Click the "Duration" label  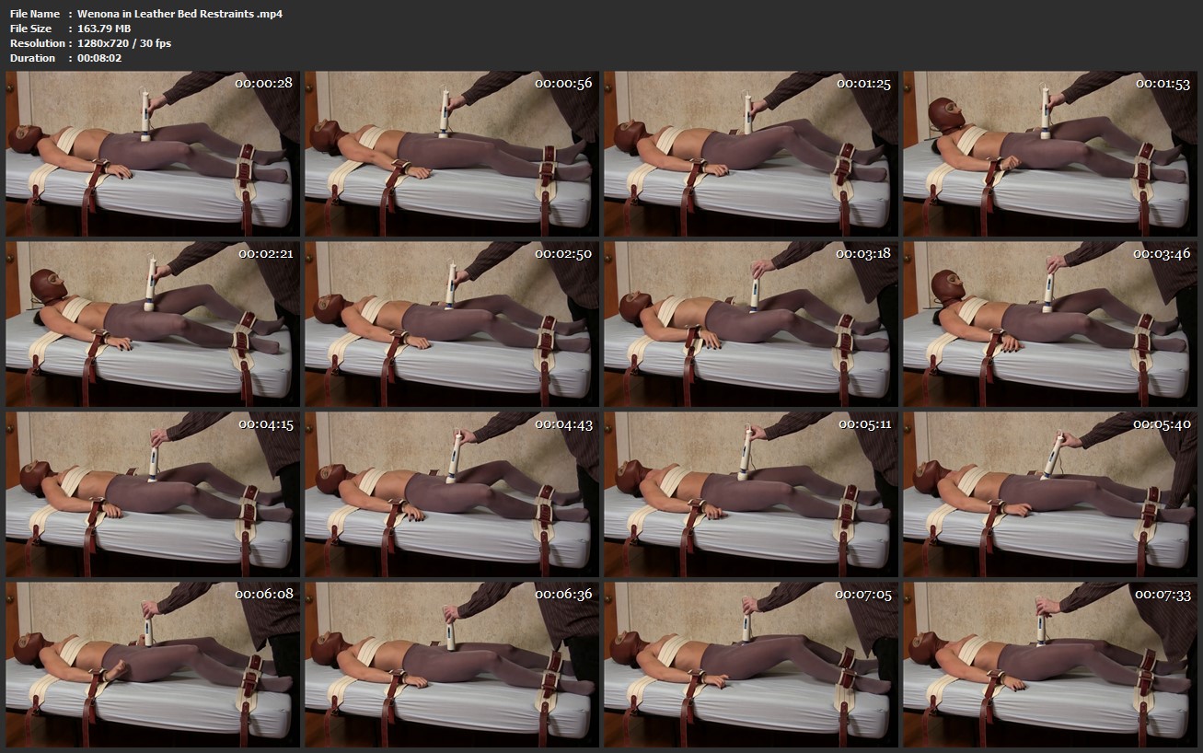point(33,58)
